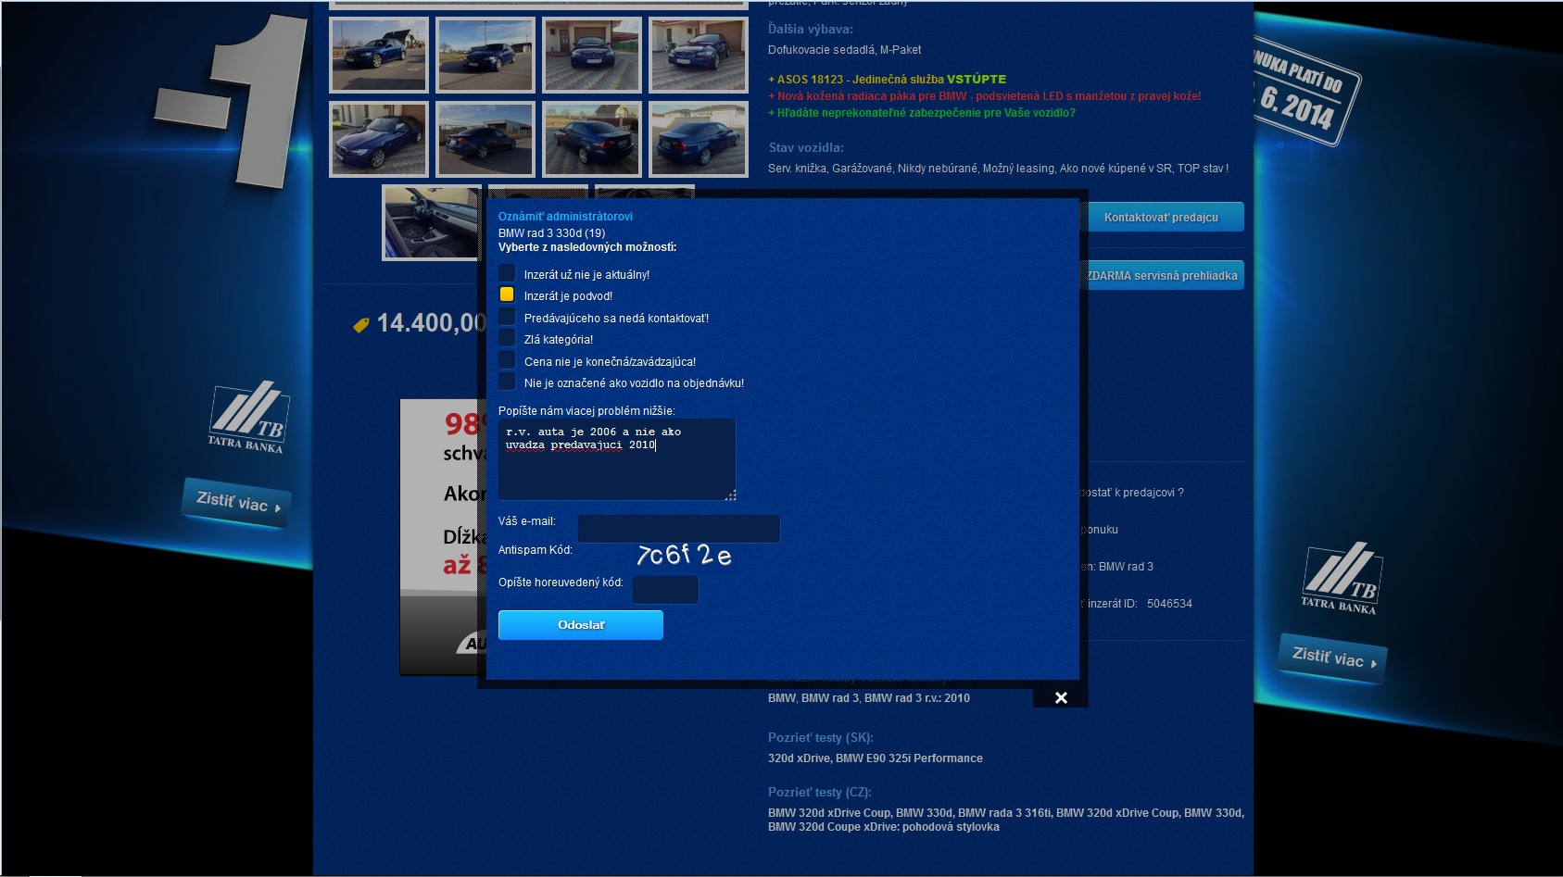Image resolution: width=1563 pixels, height=877 pixels.
Task: Open the car interior seats thumbnail
Action: [x=431, y=223]
